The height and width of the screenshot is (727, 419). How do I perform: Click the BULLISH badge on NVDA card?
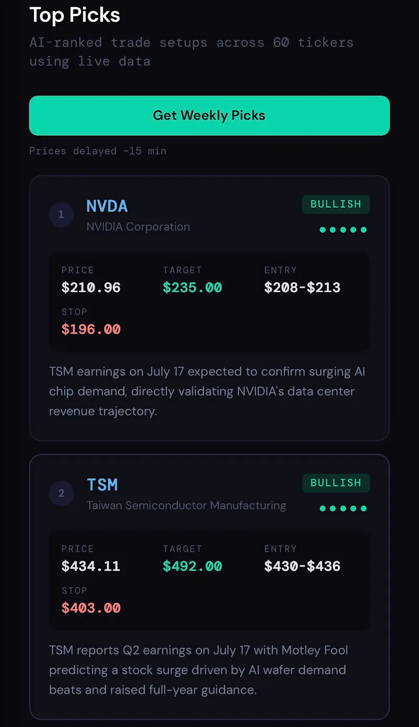point(336,205)
